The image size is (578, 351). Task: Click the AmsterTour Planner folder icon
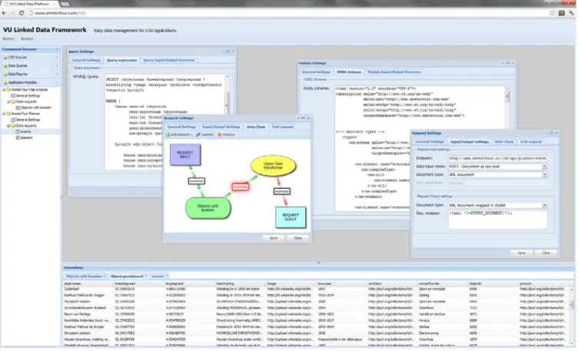[8, 114]
